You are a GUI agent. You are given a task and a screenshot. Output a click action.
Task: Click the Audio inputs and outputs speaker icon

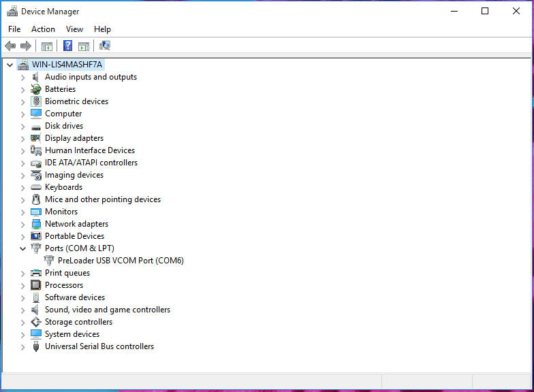coord(35,77)
